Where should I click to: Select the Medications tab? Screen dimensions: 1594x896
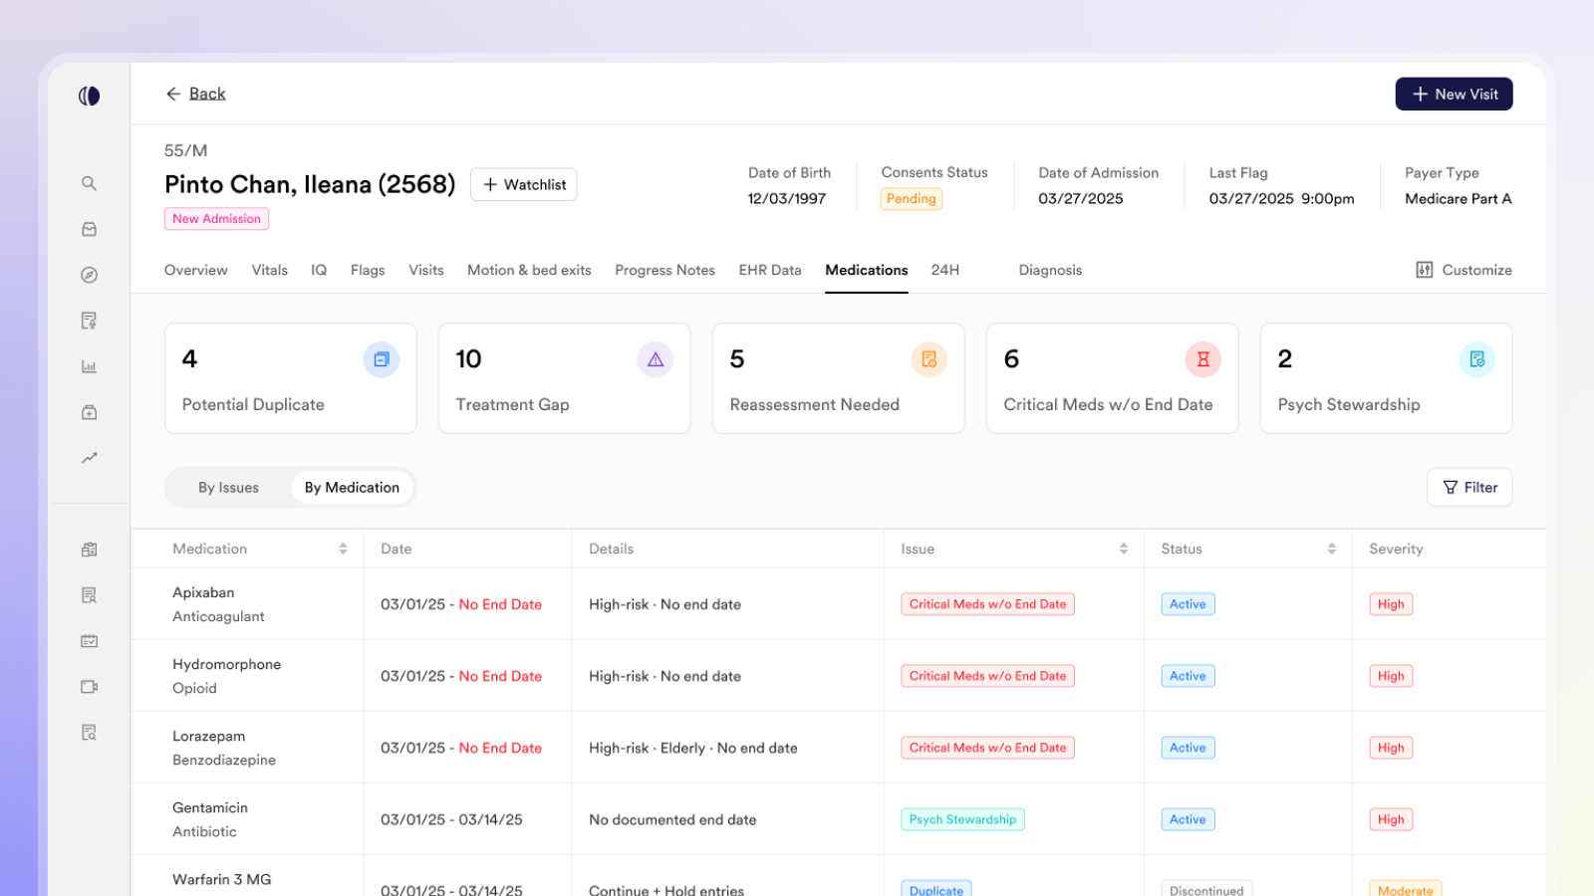867,270
